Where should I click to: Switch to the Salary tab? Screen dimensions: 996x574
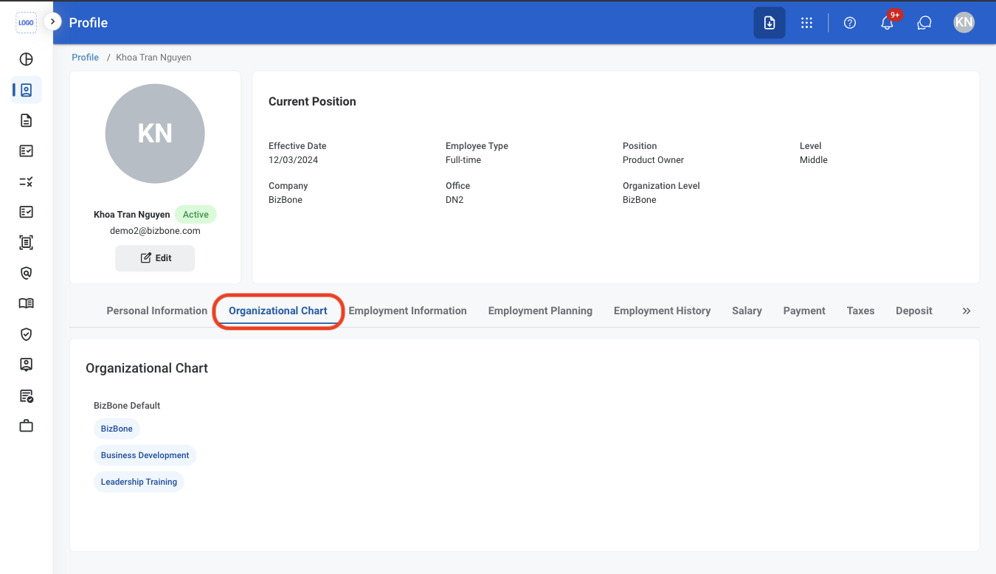747,311
